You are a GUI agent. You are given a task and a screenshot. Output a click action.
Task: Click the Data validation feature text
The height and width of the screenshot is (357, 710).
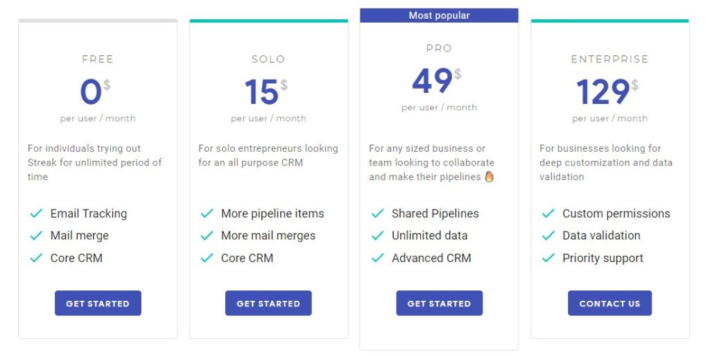(x=601, y=235)
